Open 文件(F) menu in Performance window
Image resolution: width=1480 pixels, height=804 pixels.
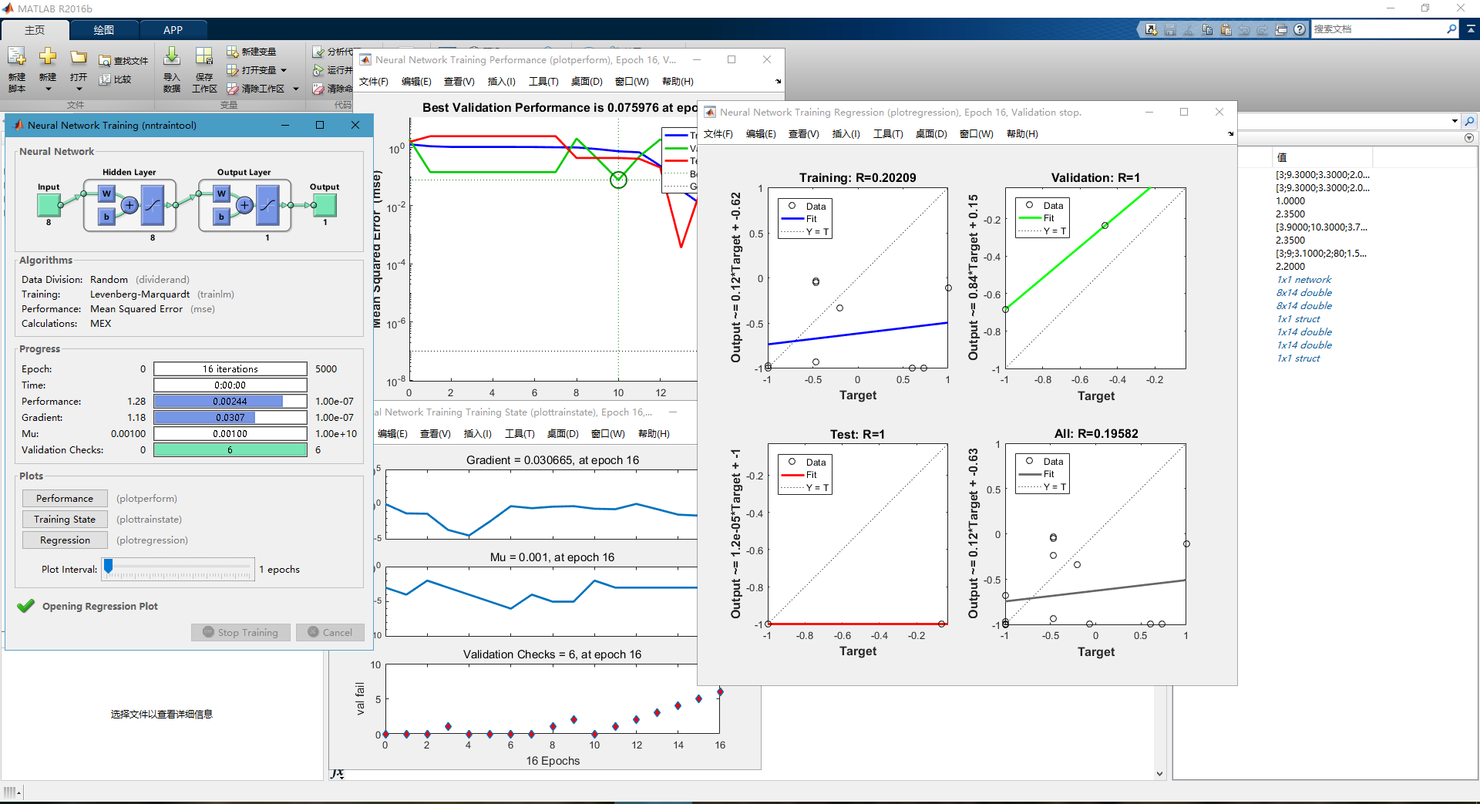tap(374, 82)
